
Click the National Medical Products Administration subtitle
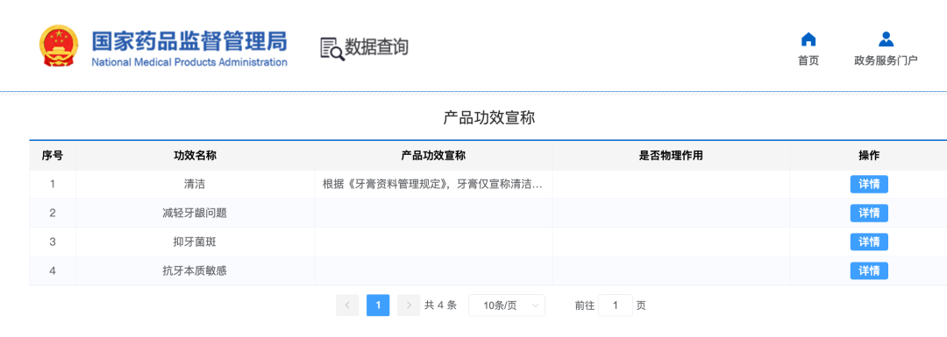click(x=189, y=62)
